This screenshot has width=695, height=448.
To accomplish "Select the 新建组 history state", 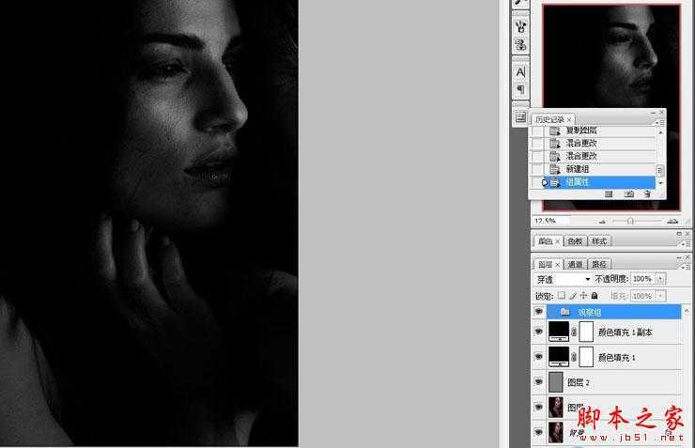I will point(599,169).
